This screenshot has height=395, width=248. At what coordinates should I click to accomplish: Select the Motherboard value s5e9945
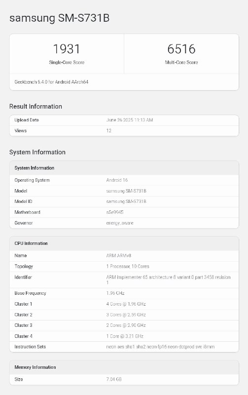(115, 212)
